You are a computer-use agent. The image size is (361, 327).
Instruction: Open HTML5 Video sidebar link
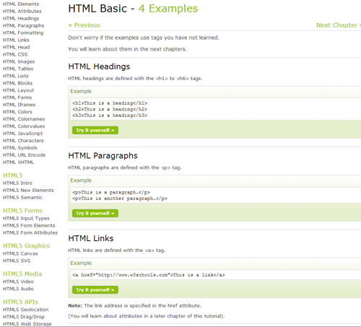tap(18, 282)
